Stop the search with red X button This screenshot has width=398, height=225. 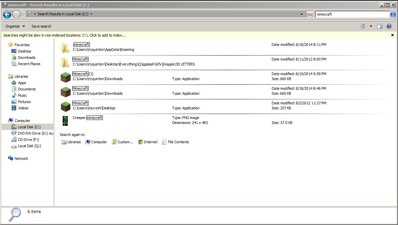click(310, 14)
